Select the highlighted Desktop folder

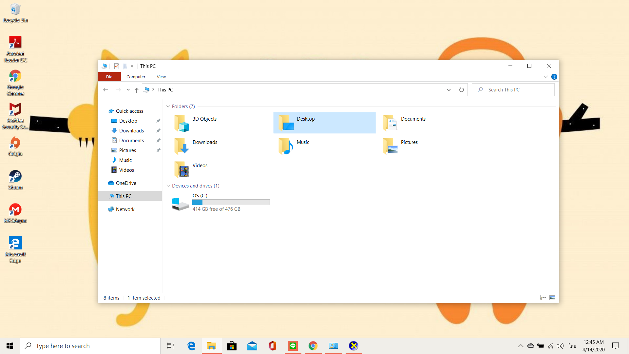click(325, 123)
